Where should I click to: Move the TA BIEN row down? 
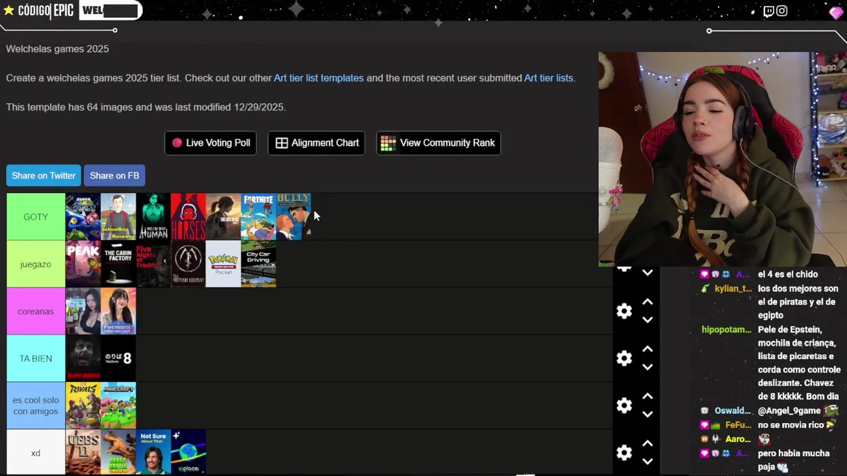(647, 367)
